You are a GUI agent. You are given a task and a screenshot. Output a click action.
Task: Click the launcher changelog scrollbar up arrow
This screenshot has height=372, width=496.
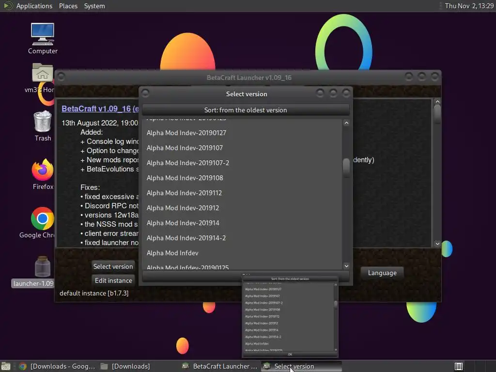(437, 102)
